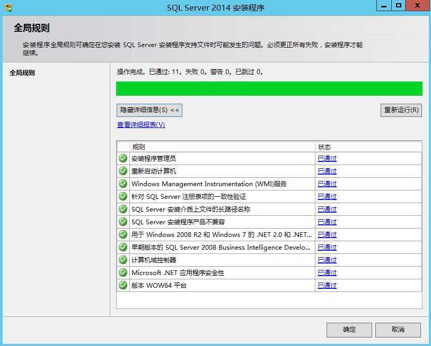
Task: Click check icon beside .NET 2.0 rule
Action: [123, 234]
